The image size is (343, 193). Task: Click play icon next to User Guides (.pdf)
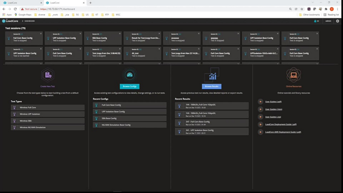click(x=260, y=102)
